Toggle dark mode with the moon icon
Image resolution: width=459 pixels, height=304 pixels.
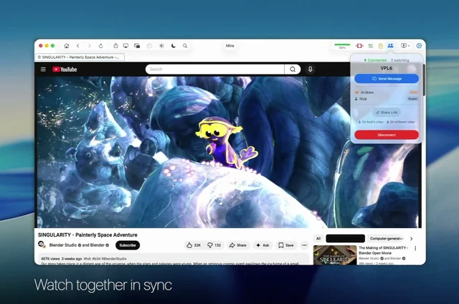coord(174,46)
